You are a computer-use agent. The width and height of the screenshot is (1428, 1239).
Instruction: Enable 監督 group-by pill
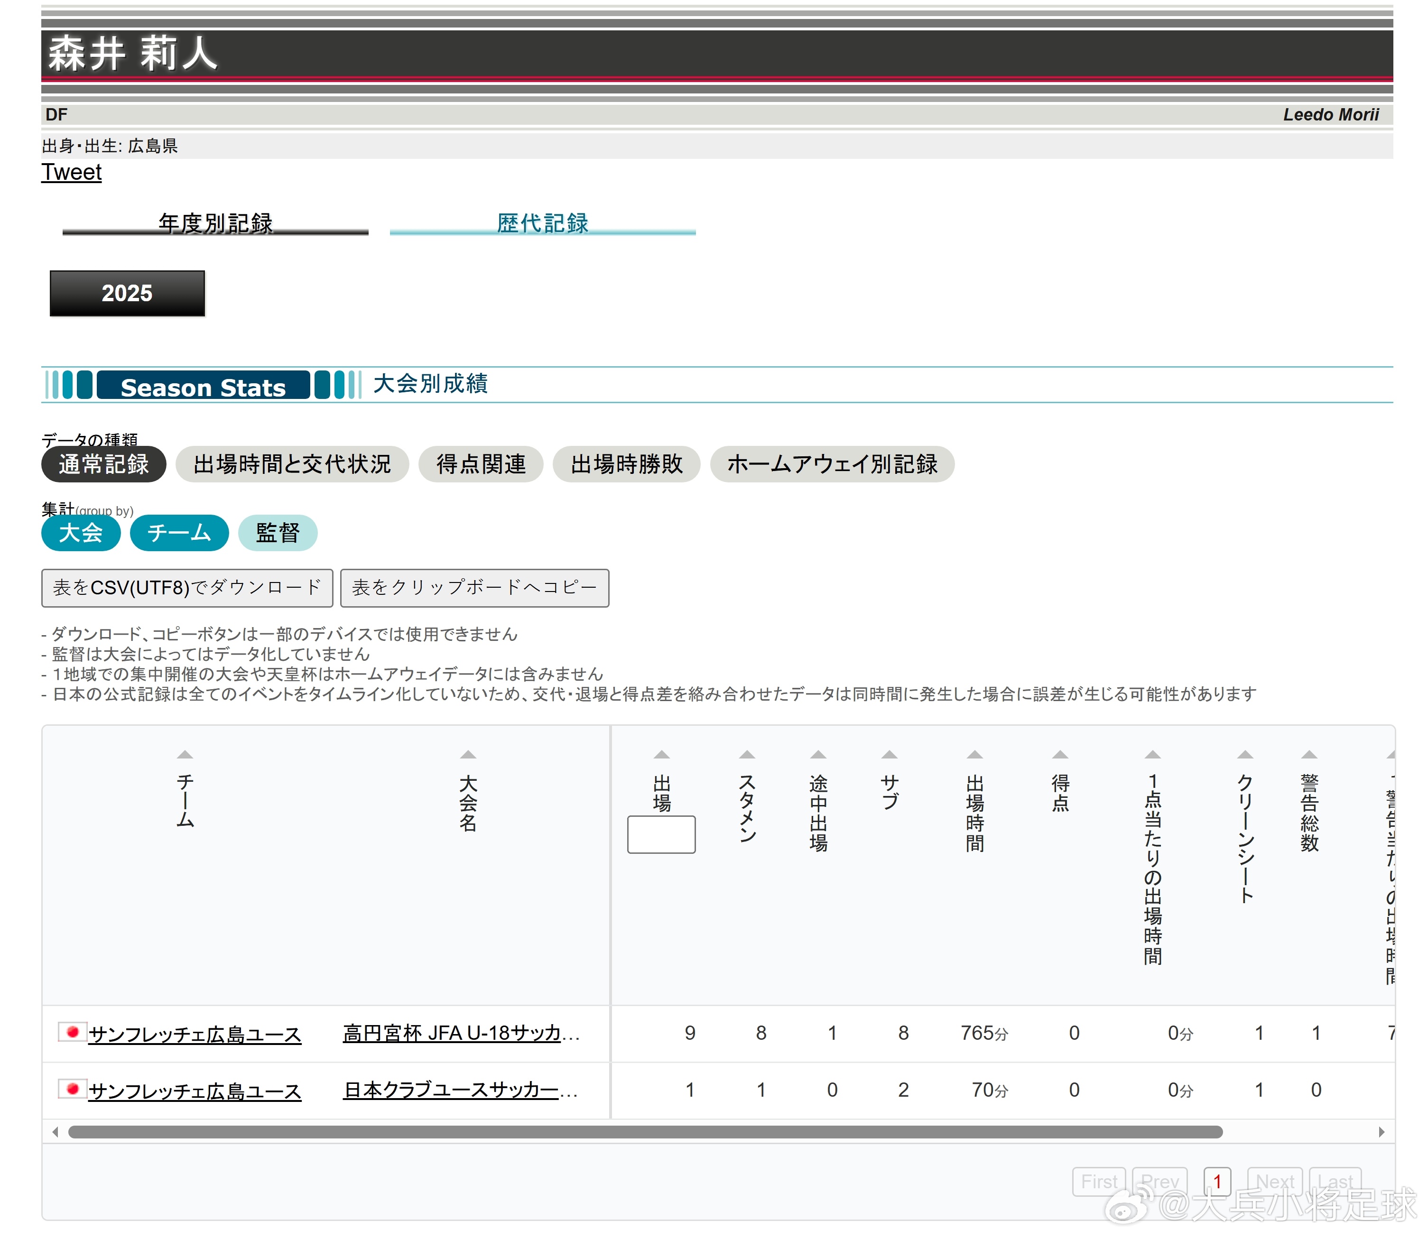pyautogui.click(x=278, y=533)
